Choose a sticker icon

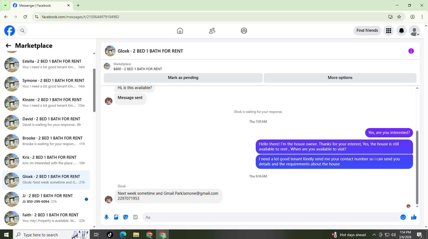pyautogui.click(x=126, y=217)
